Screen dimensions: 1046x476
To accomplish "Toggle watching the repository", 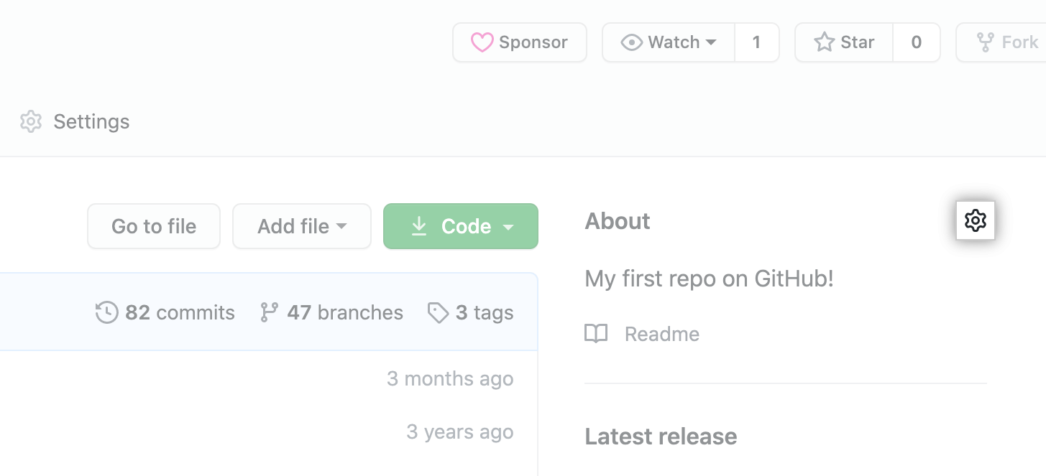I will coord(669,42).
